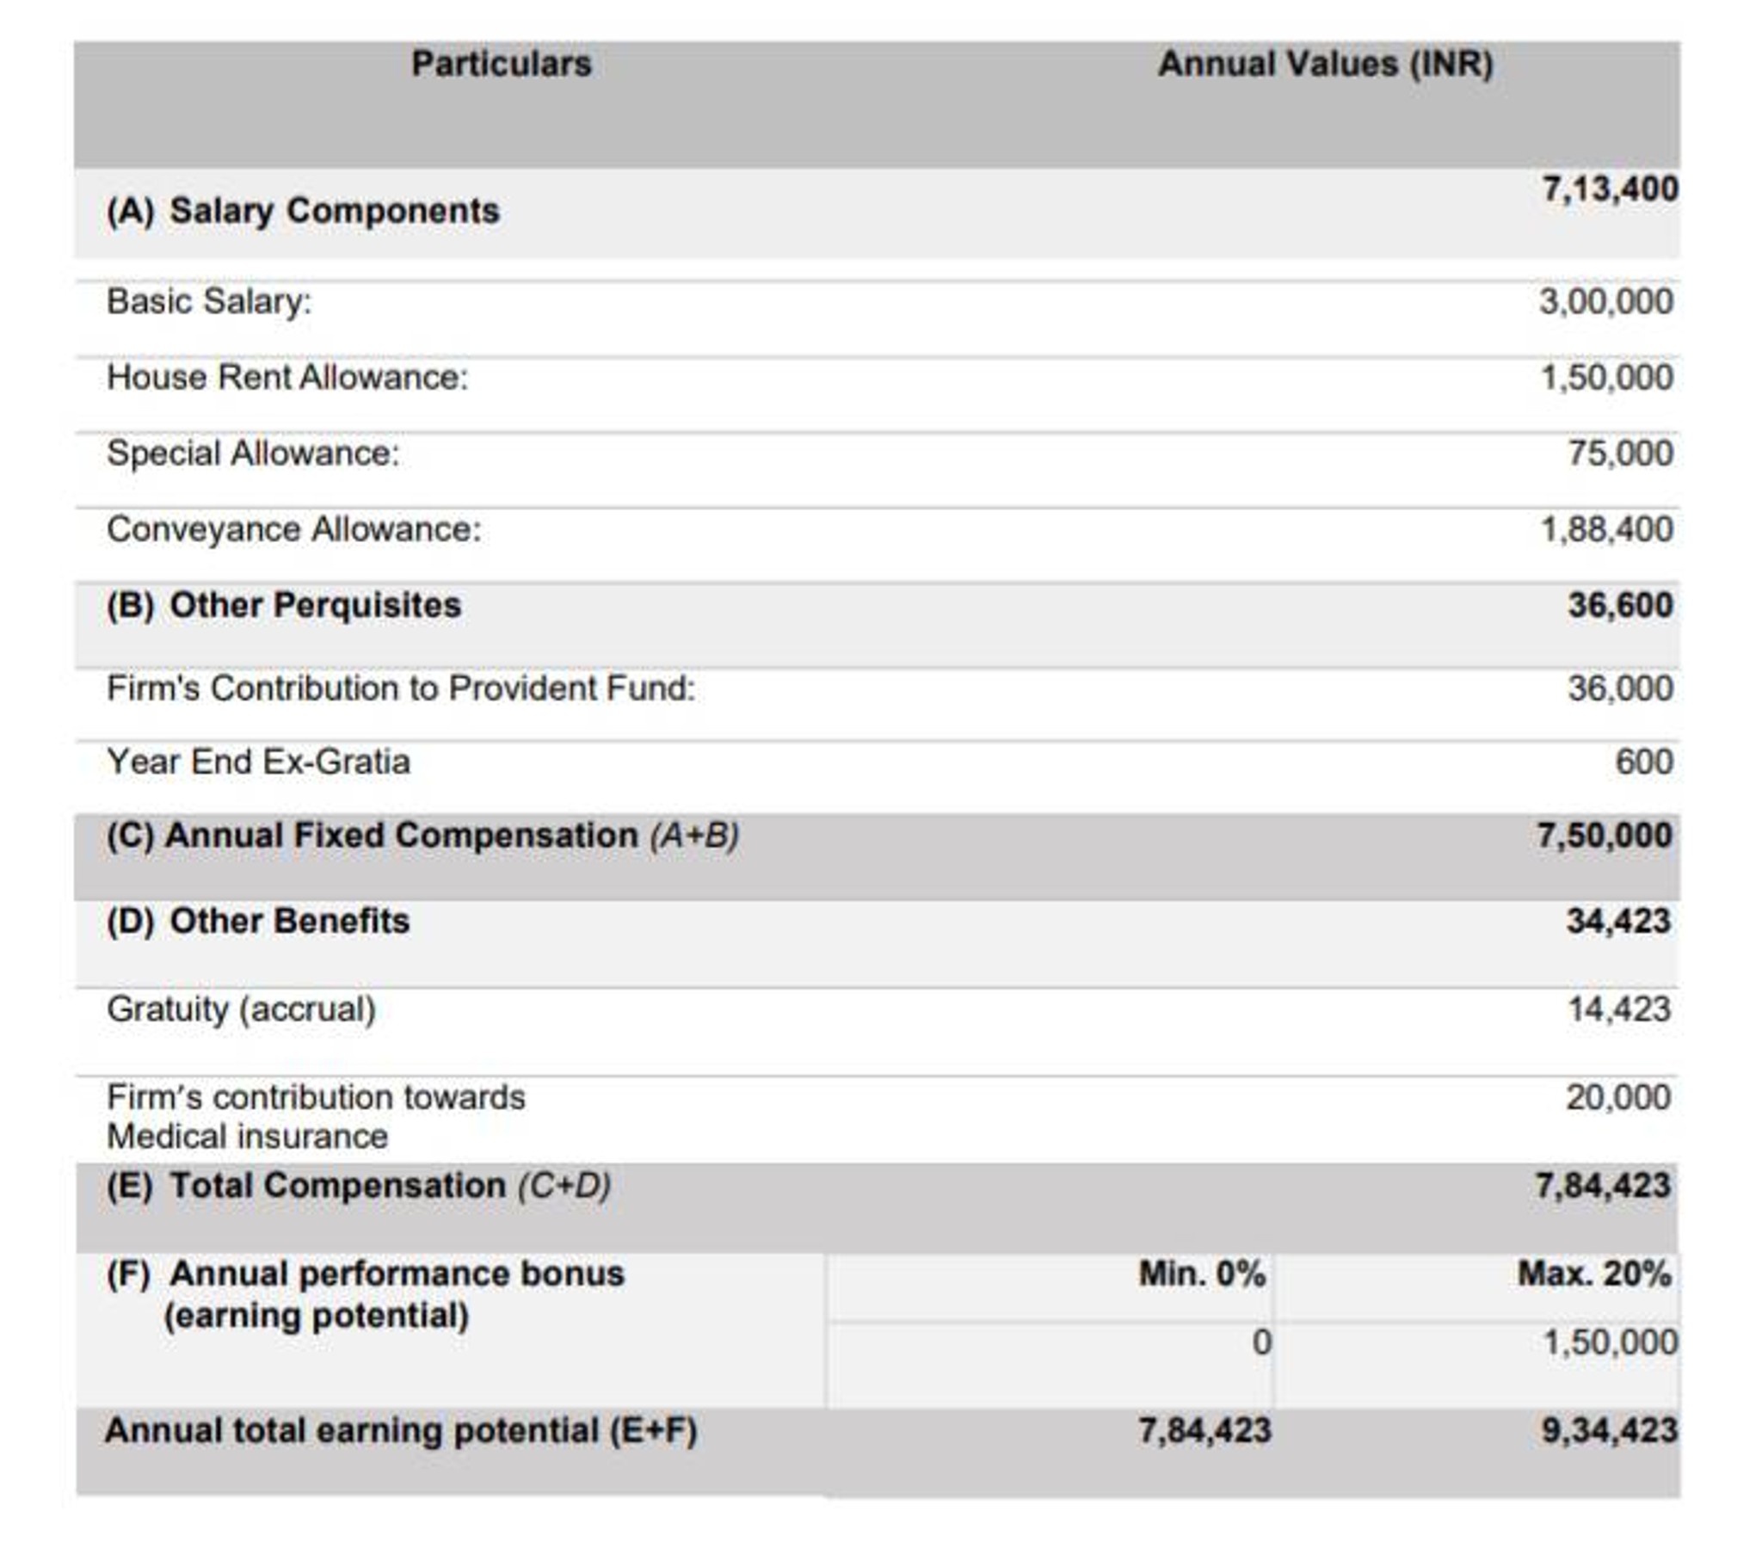Select the 7,50,000 fixed compensation value

coord(1605,836)
